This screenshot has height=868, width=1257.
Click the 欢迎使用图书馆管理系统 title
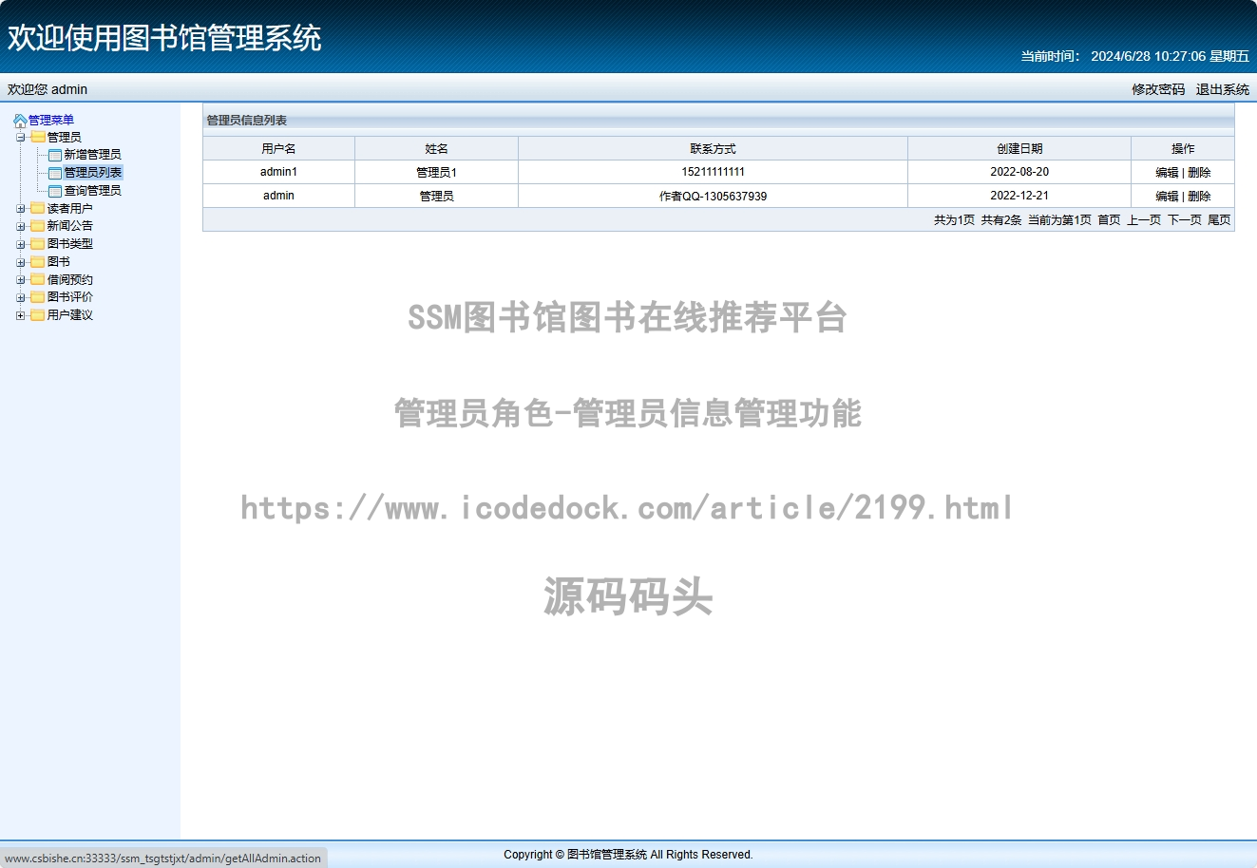(x=164, y=38)
